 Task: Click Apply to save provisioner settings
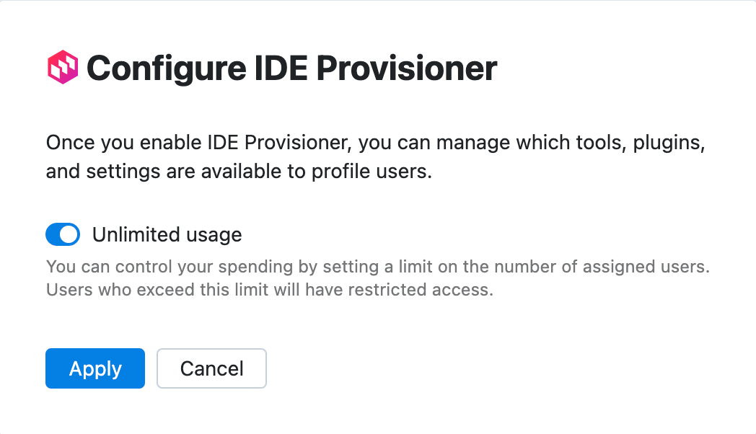tap(94, 368)
